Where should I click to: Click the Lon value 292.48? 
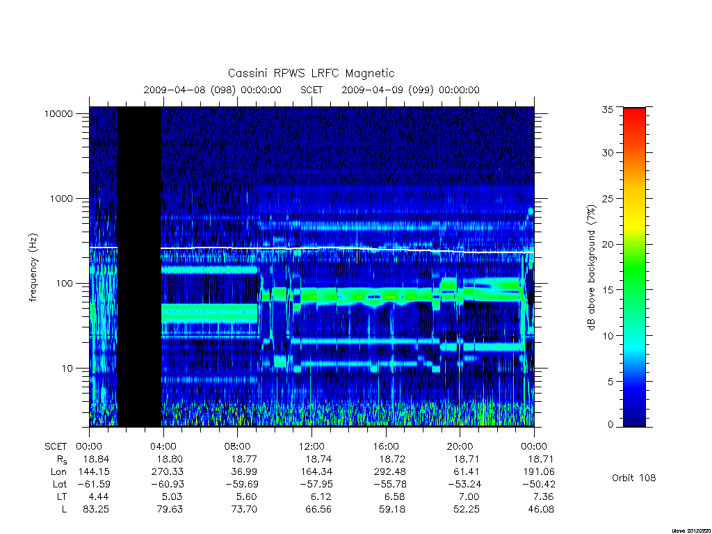click(390, 471)
